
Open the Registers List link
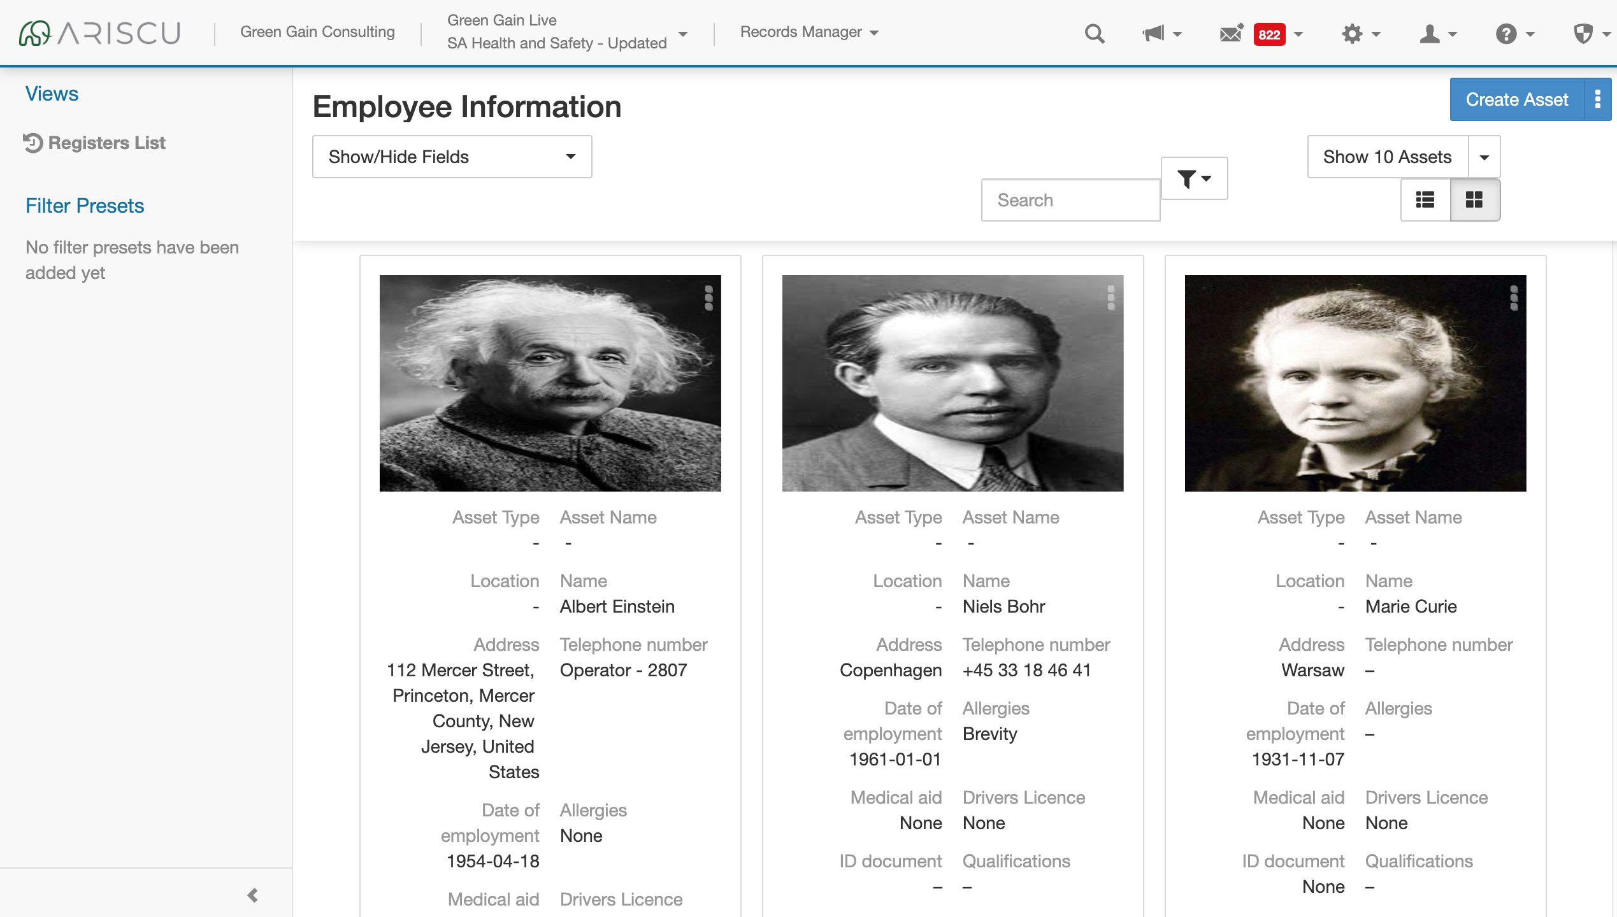coord(106,143)
